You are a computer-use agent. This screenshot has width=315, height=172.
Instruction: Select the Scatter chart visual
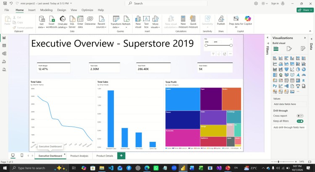[x=292, y=70]
